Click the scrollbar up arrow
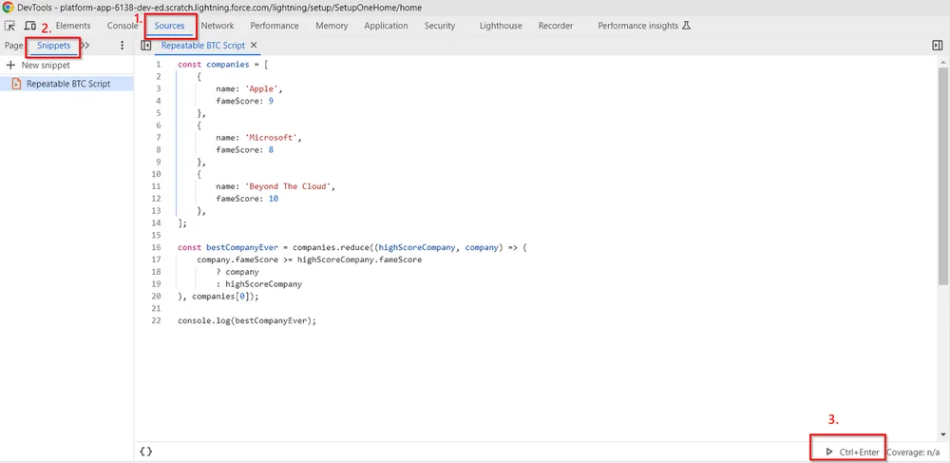950x463 pixels. (942, 62)
